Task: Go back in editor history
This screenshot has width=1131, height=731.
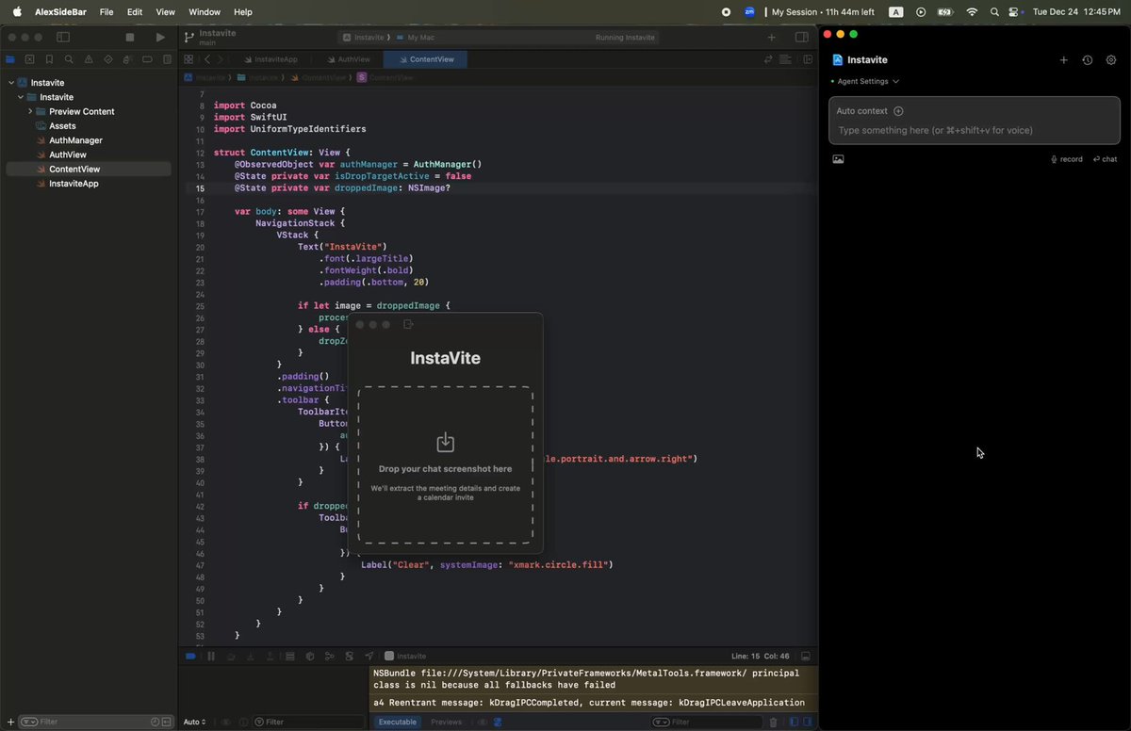Action: 207,59
